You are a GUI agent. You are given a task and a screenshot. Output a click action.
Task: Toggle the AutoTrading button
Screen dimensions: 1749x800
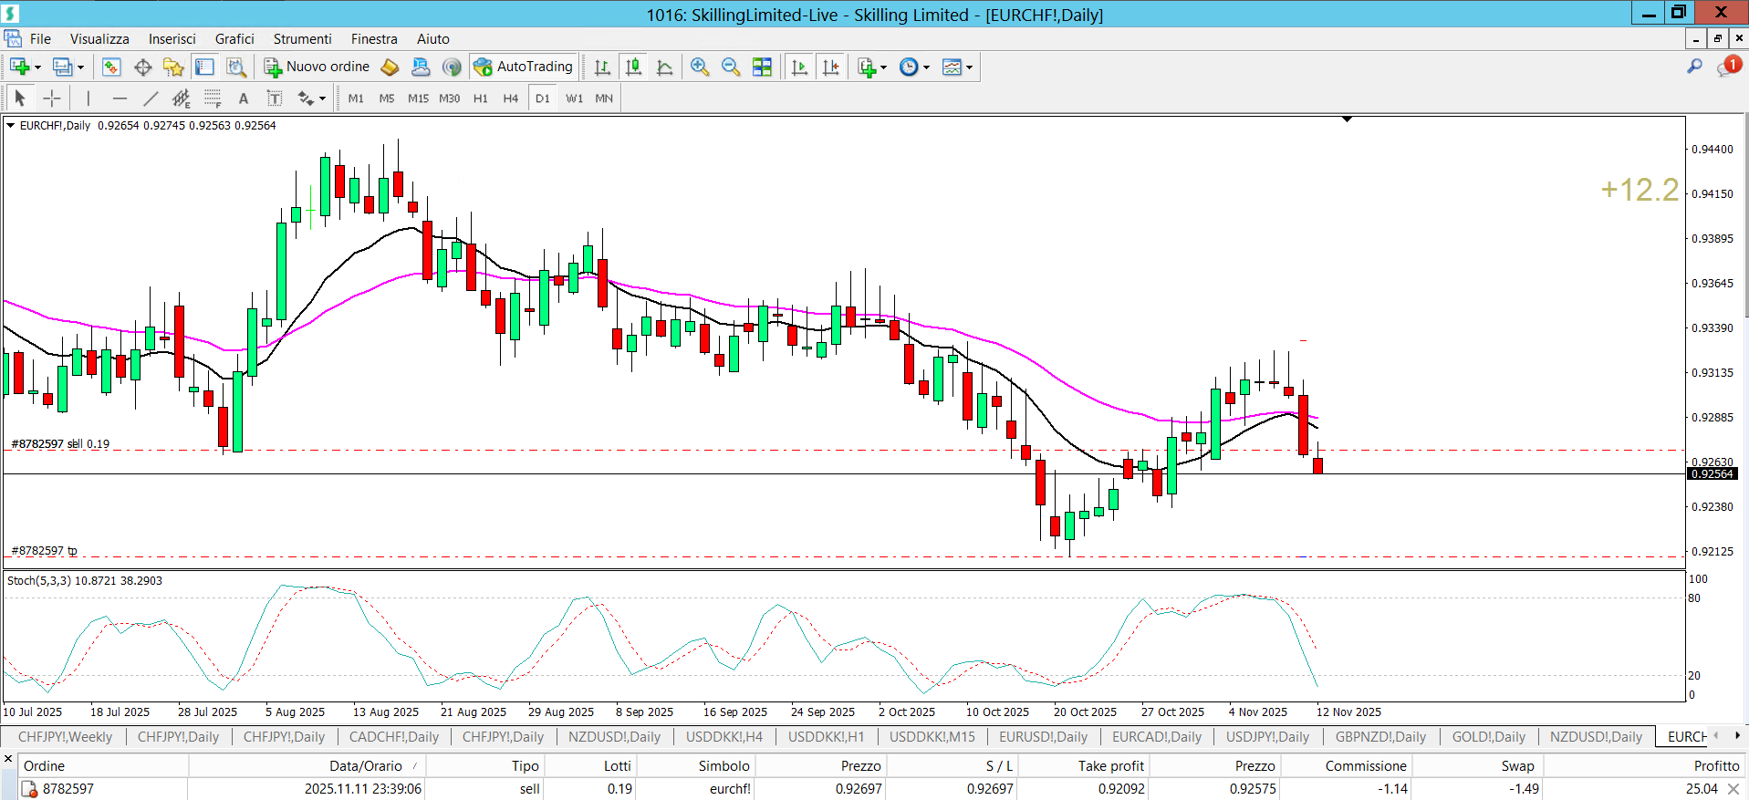pos(524,67)
